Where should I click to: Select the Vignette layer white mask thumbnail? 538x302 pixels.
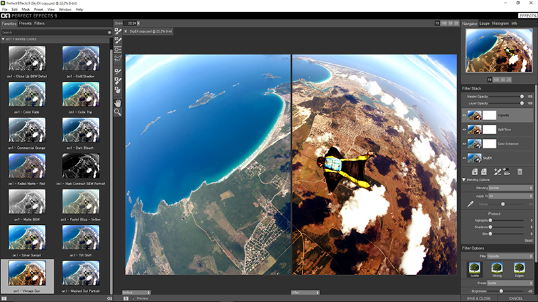coord(490,115)
